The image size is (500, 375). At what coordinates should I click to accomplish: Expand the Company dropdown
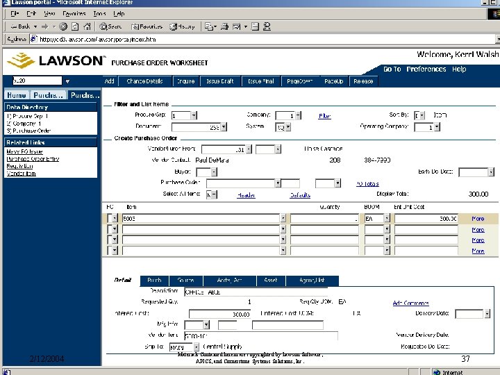point(298,115)
